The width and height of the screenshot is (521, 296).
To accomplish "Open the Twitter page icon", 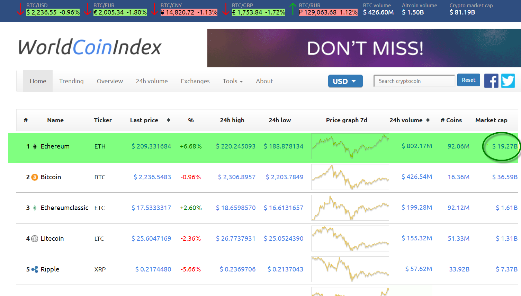I will click(x=508, y=81).
